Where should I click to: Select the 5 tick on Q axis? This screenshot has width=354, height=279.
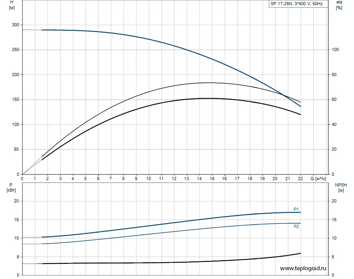click(85, 179)
